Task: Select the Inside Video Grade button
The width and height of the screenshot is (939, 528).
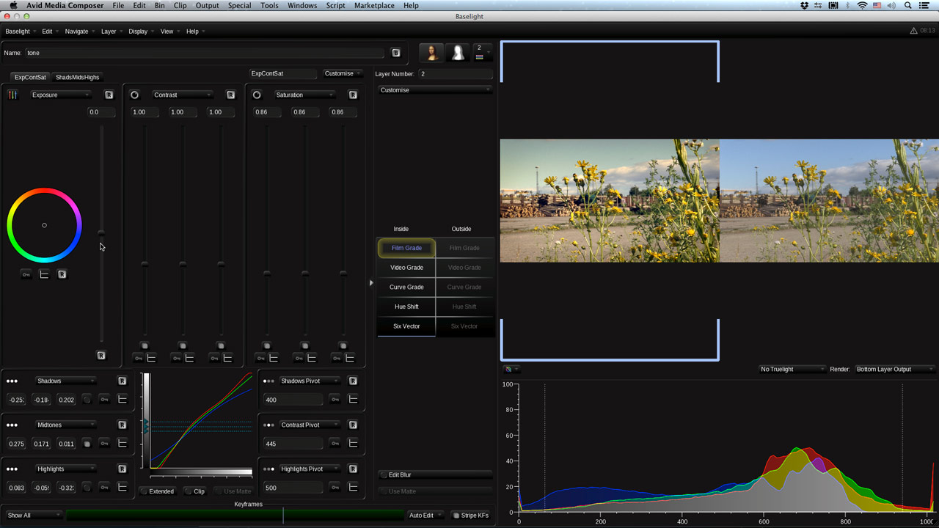Action: click(406, 268)
